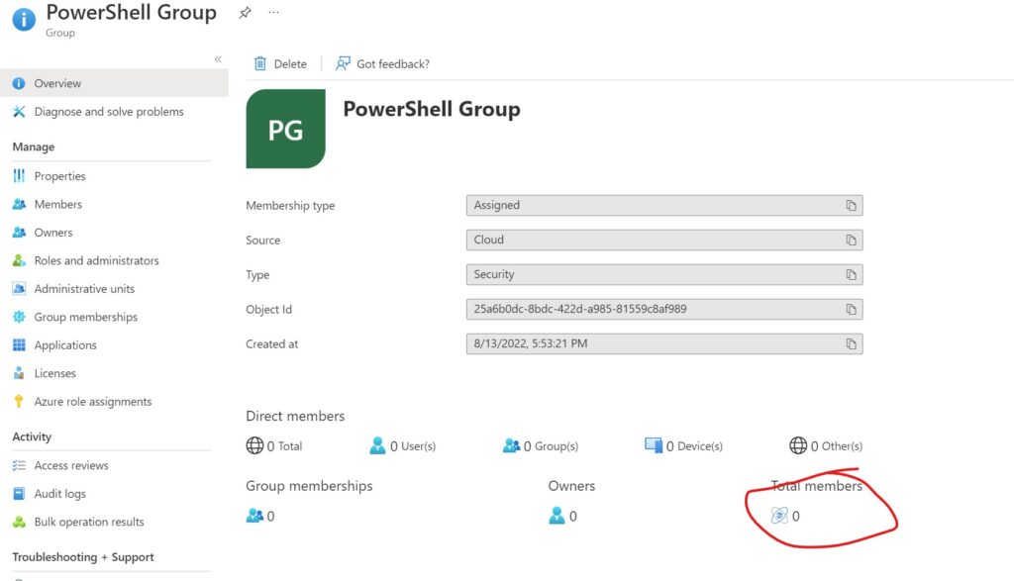Open Bulk operation results

88,522
